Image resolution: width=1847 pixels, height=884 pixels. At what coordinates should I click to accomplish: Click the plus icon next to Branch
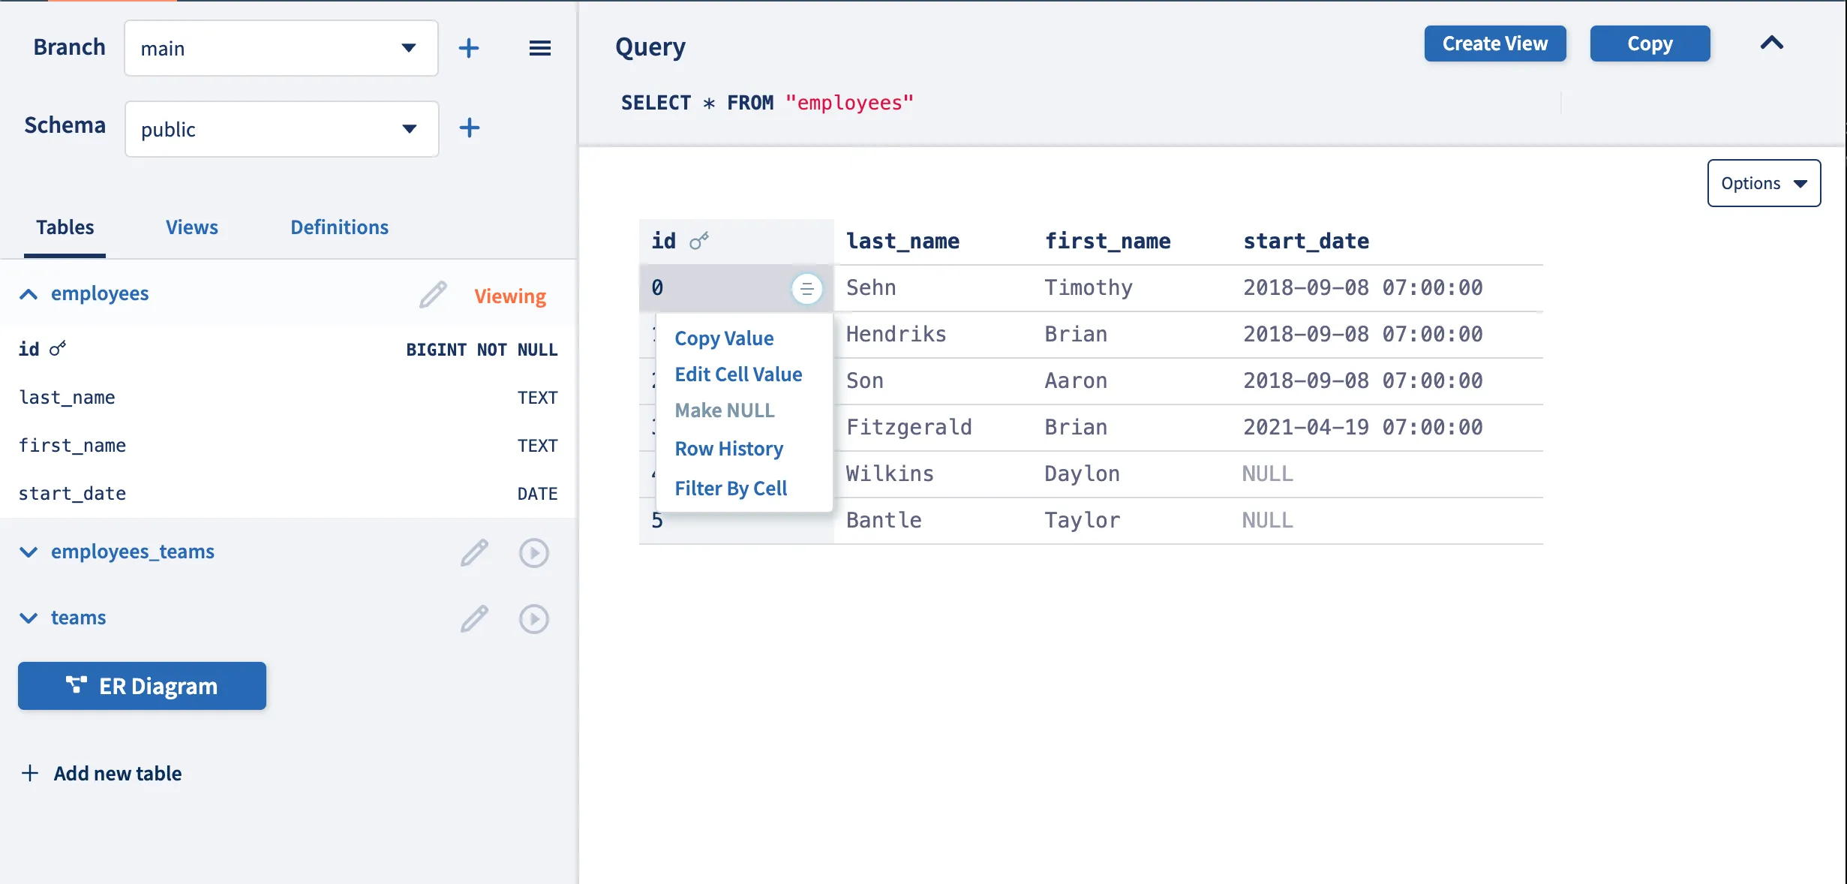pos(469,48)
